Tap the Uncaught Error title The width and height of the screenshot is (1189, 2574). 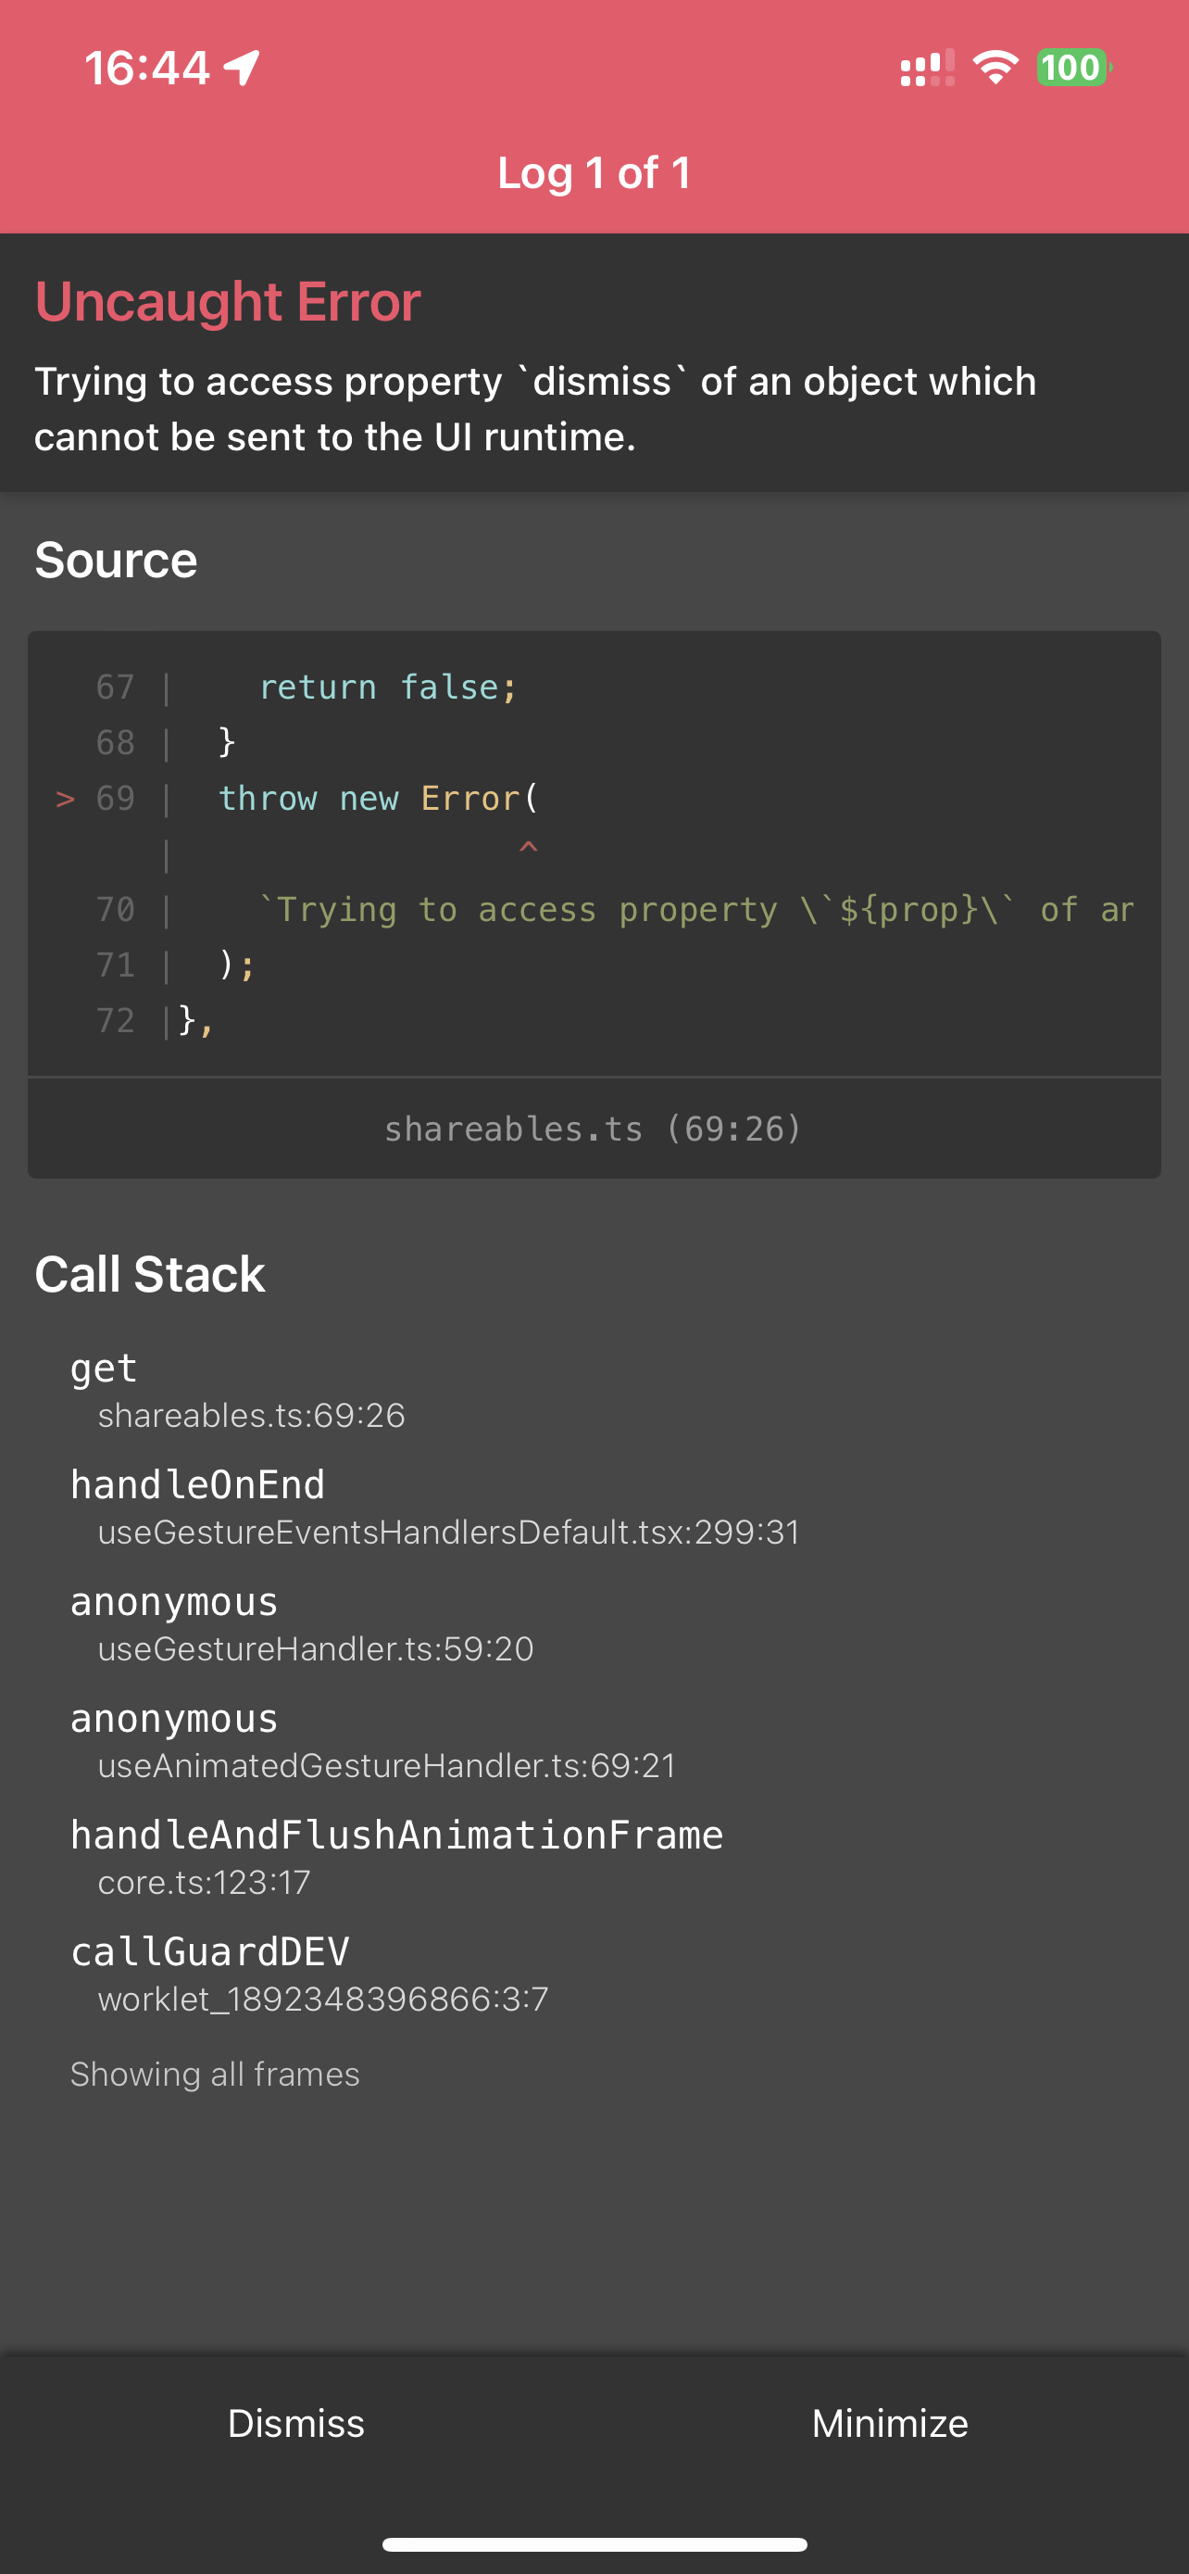[227, 301]
